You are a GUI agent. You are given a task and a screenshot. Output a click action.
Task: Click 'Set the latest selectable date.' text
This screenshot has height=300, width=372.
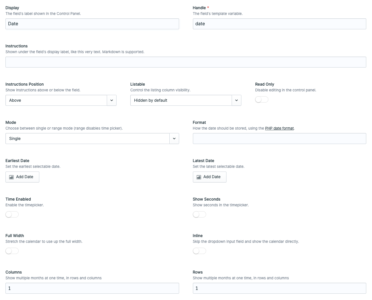point(219,167)
